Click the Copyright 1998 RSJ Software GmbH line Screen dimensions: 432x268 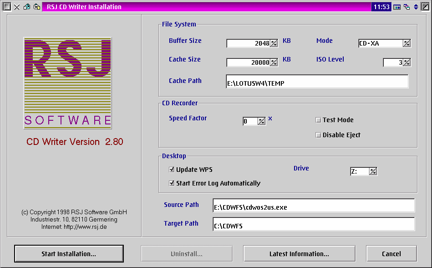pos(74,212)
